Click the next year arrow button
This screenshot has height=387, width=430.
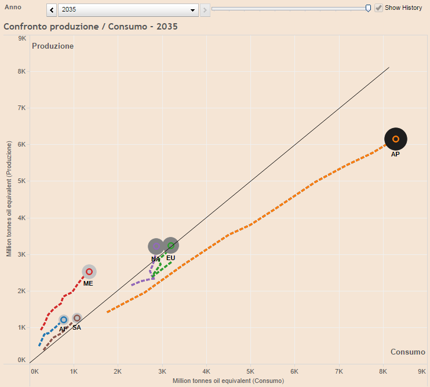[x=205, y=10]
